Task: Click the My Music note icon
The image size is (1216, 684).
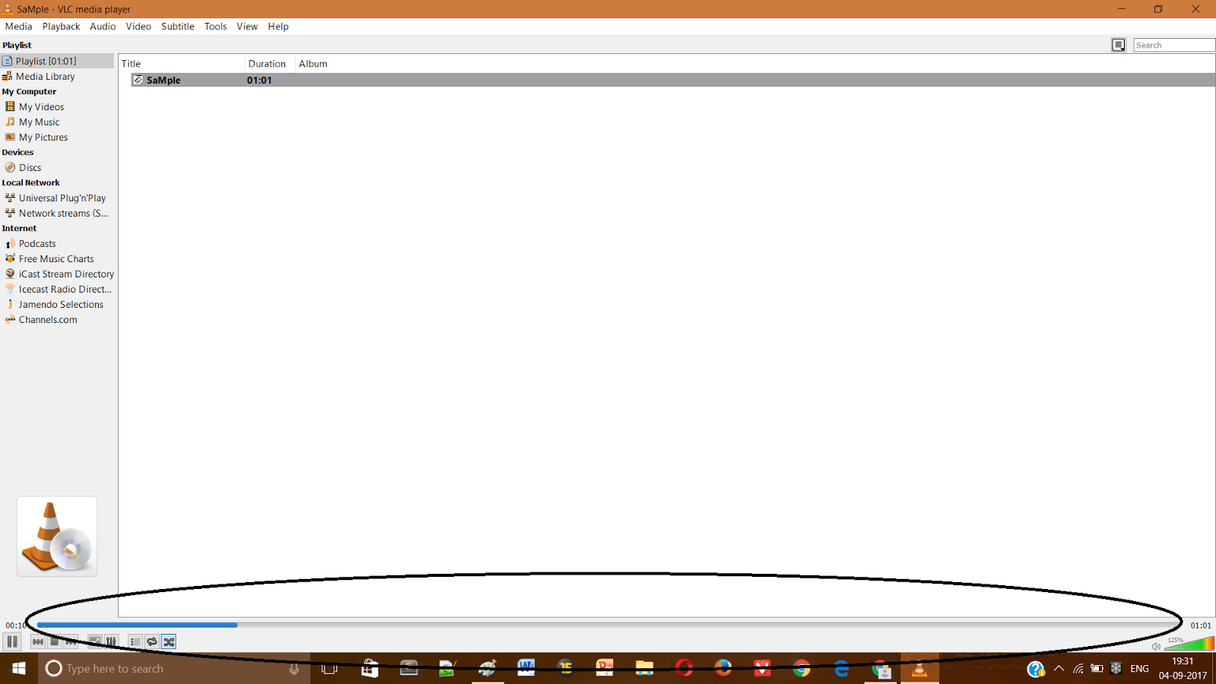Action: (10, 122)
